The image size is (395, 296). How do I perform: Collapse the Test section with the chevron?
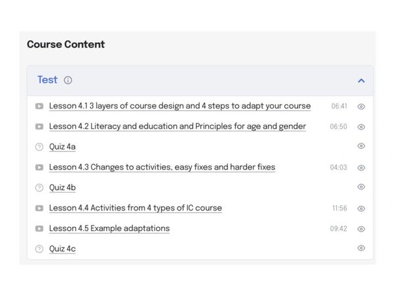pos(361,81)
